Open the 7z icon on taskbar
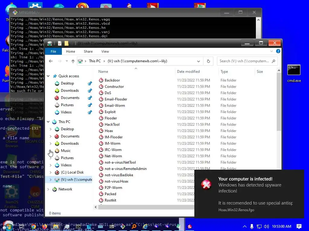309x231 pixels. point(112,226)
